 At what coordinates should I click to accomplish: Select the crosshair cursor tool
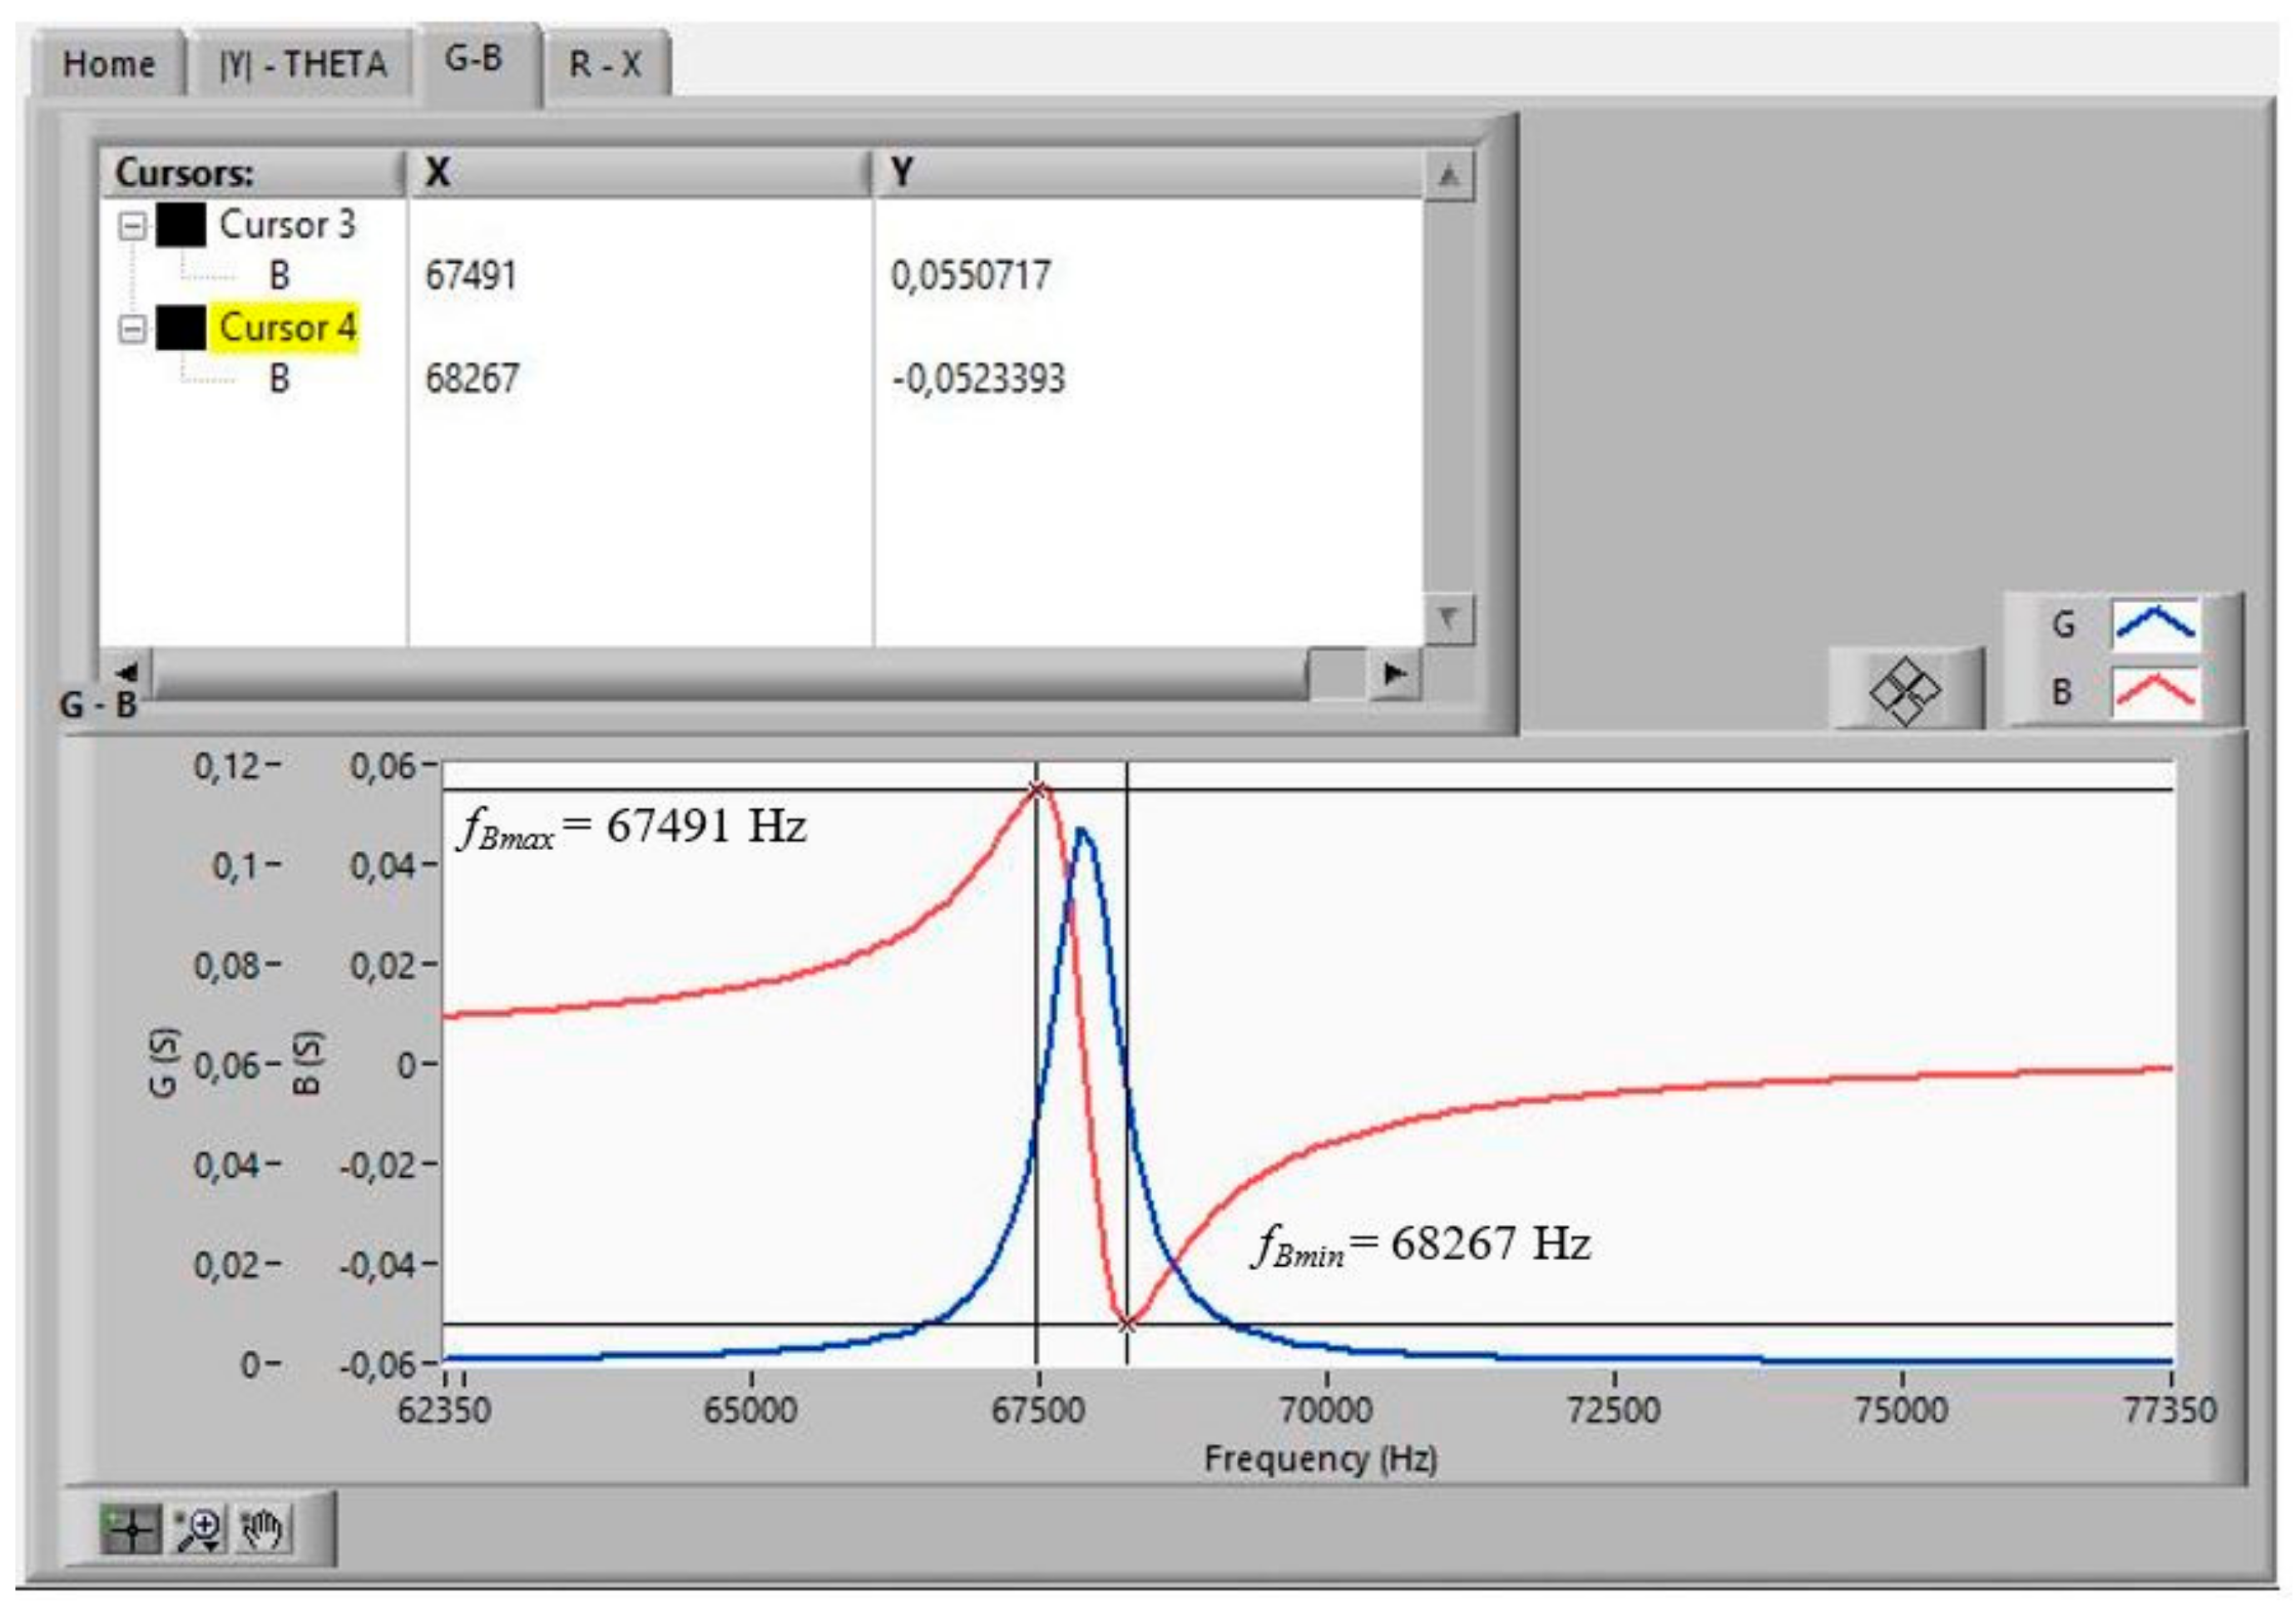click(x=130, y=1530)
